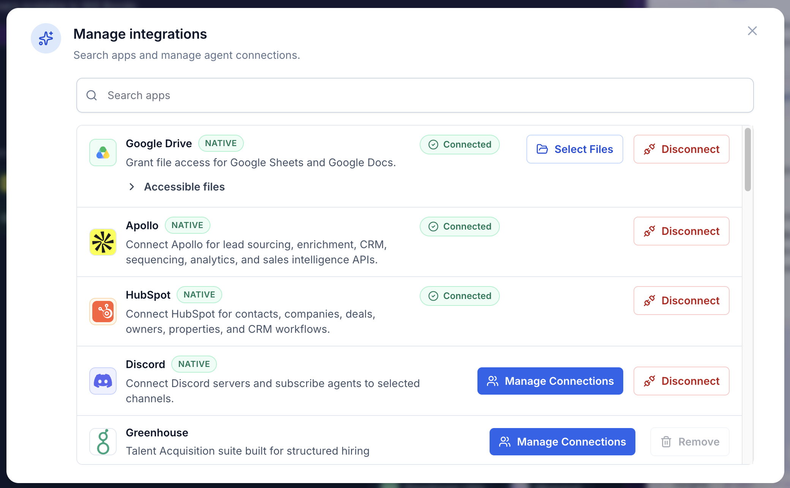Click the integrations list scrollbar thumb
Image resolution: width=790 pixels, height=488 pixels.
[747, 159]
